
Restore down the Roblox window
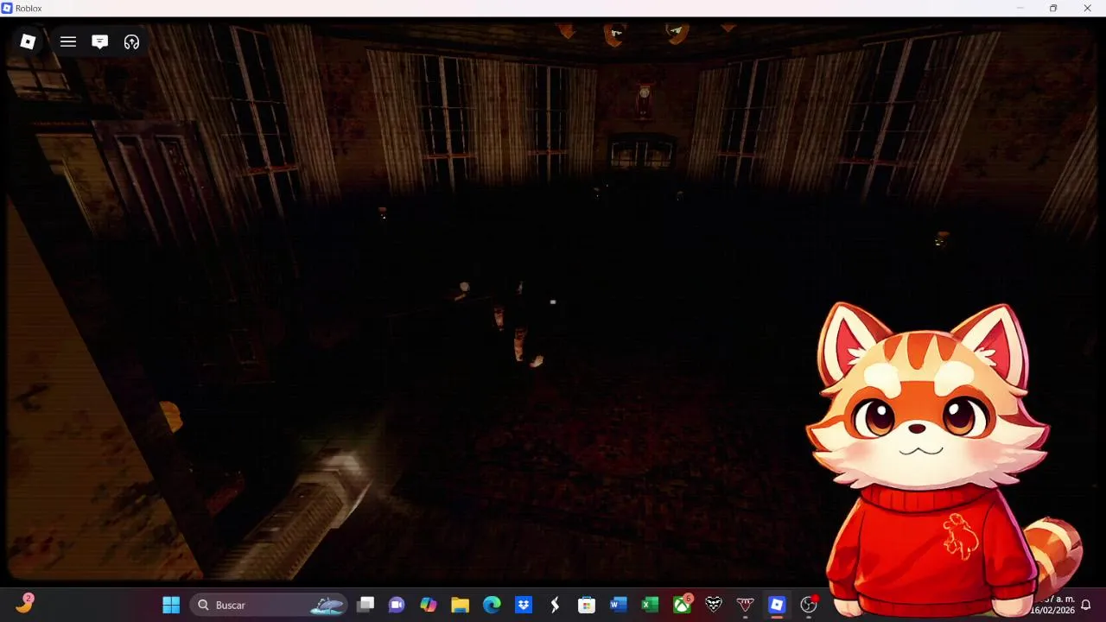[1053, 8]
